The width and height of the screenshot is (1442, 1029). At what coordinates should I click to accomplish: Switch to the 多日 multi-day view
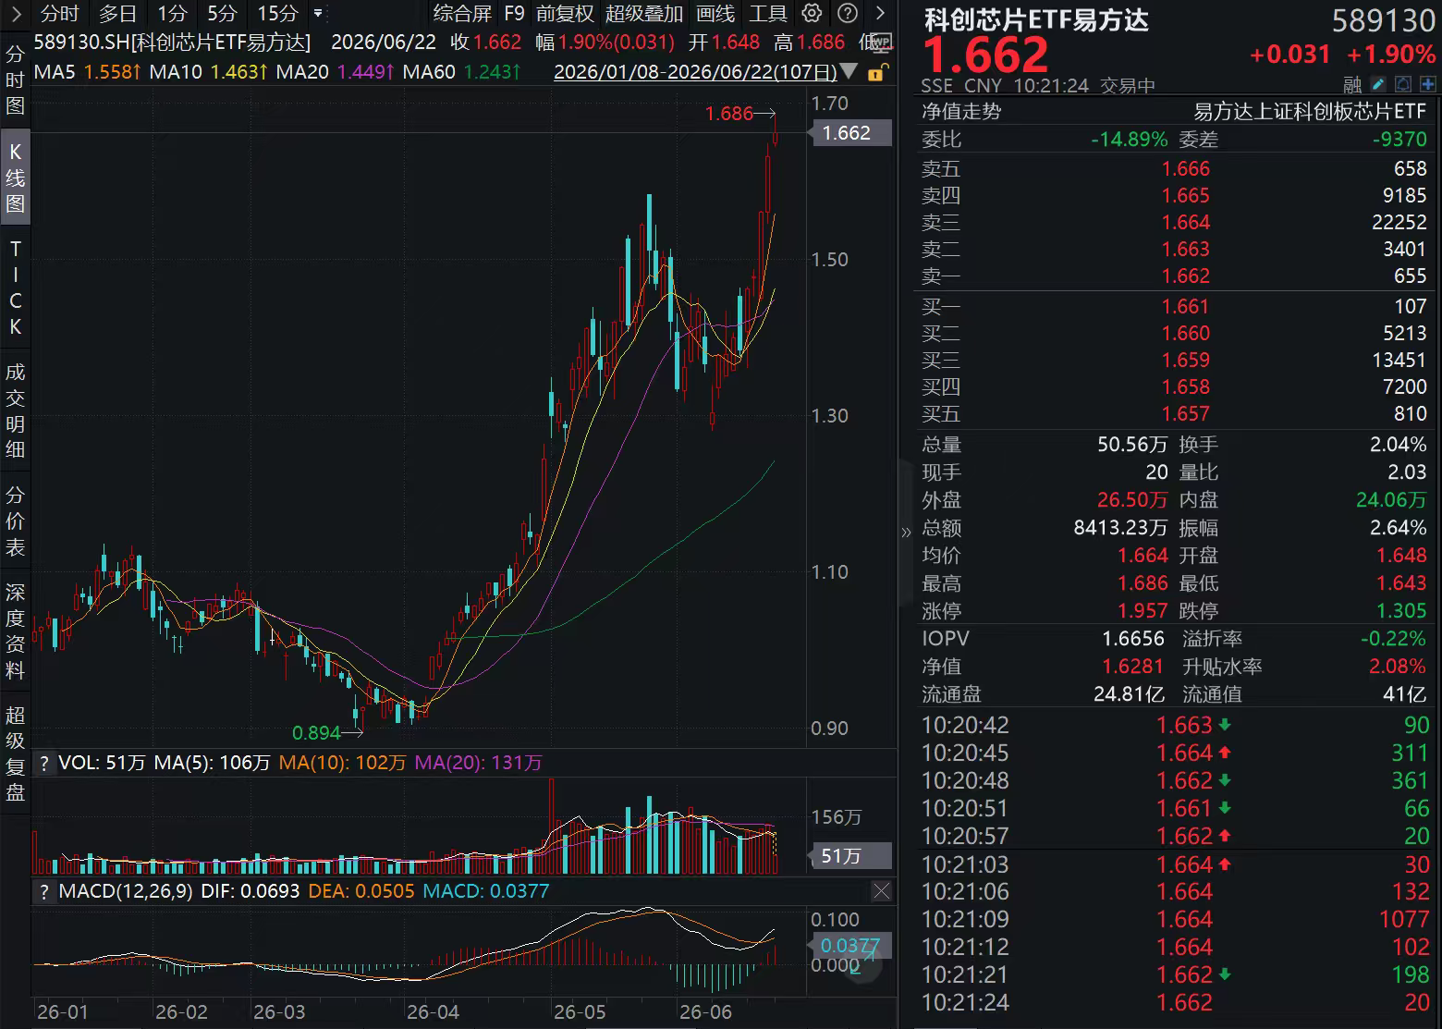tap(117, 13)
